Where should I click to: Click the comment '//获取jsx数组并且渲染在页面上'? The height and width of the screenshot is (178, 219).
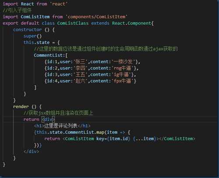click(58, 113)
